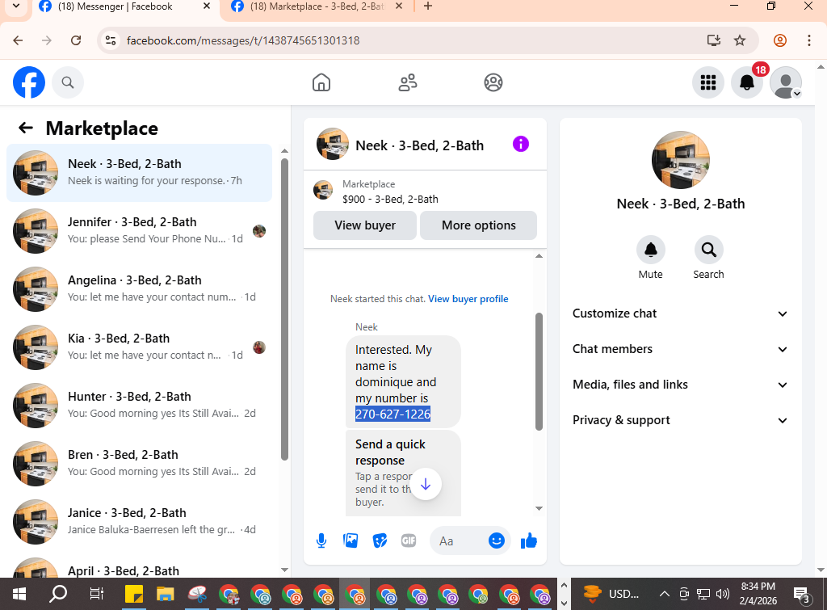Go back in browser history
827x610 pixels.
click(18, 40)
